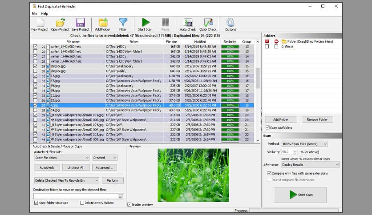
Task: Open the After scan Display Results dropdown
Action: click(x=310, y=165)
